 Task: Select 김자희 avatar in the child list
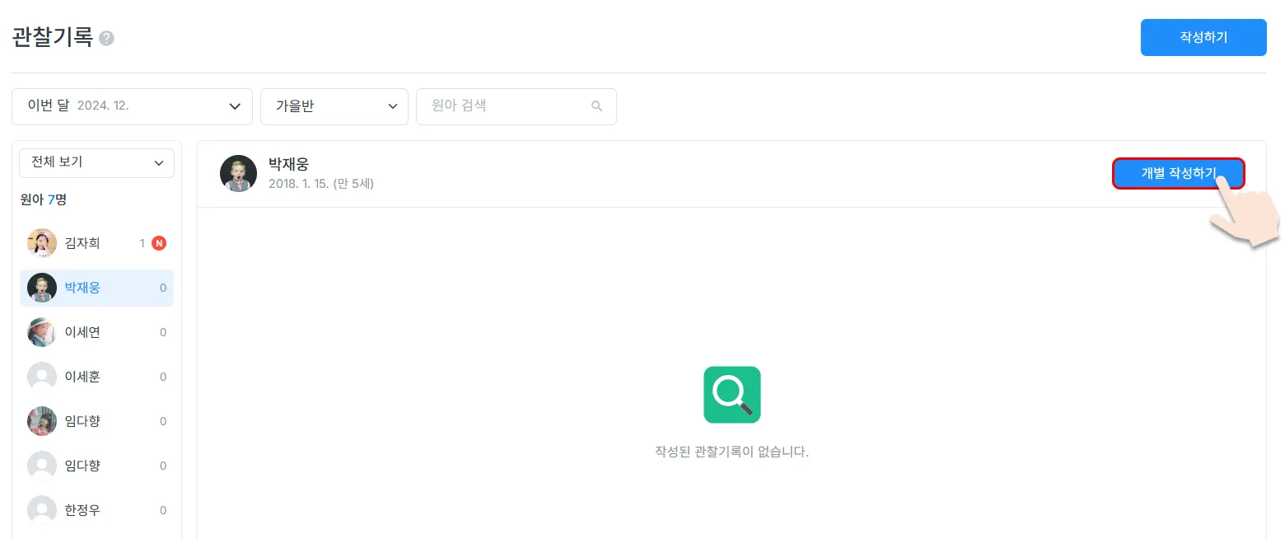coord(42,243)
